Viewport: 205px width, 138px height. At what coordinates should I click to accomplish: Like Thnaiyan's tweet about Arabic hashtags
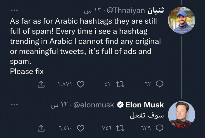click(80, 84)
